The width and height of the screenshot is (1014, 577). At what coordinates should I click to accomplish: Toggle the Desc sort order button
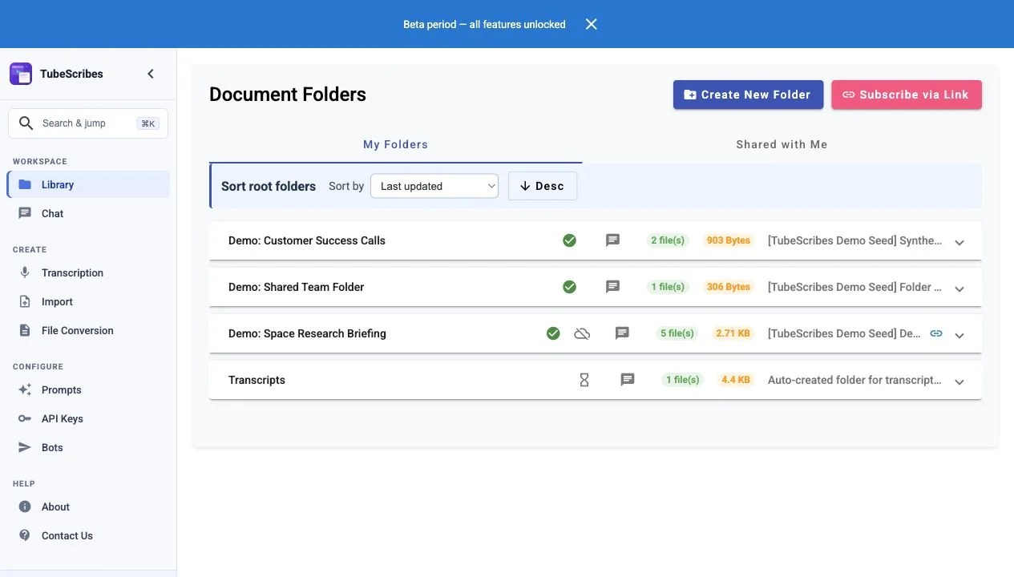[x=543, y=186]
